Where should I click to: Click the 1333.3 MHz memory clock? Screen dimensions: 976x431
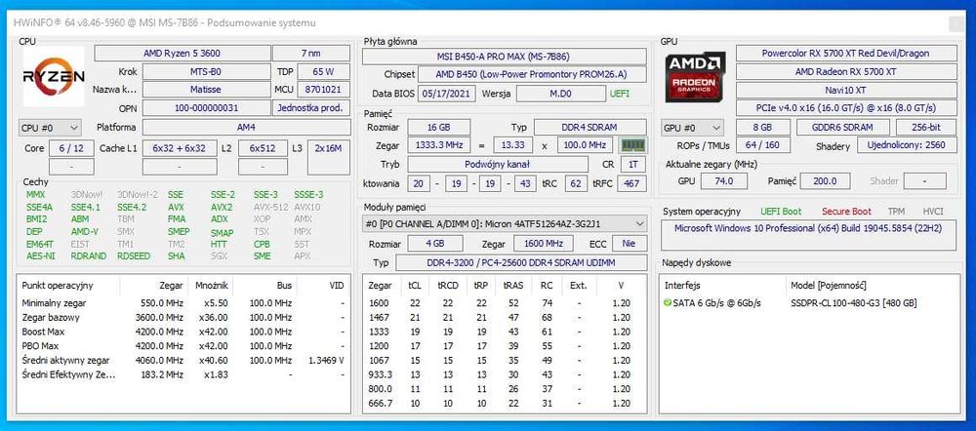click(438, 145)
